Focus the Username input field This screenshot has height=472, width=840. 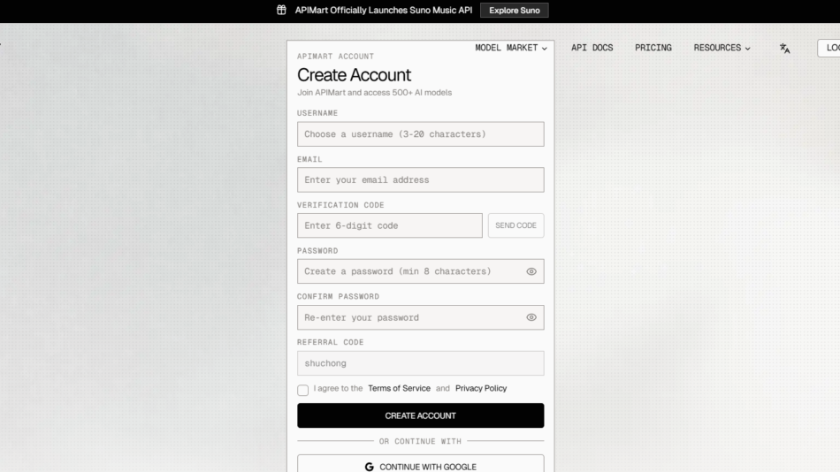tap(421, 134)
